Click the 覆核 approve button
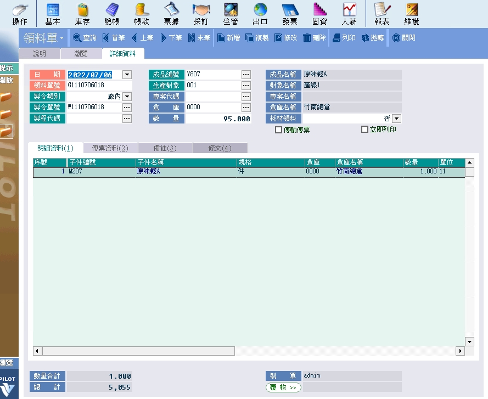Image resolution: width=488 pixels, height=399 pixels. click(x=283, y=387)
